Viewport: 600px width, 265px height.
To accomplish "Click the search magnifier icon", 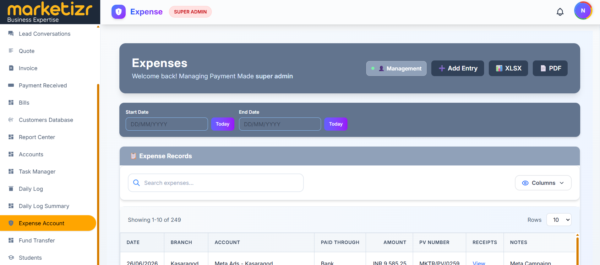I will tap(136, 183).
